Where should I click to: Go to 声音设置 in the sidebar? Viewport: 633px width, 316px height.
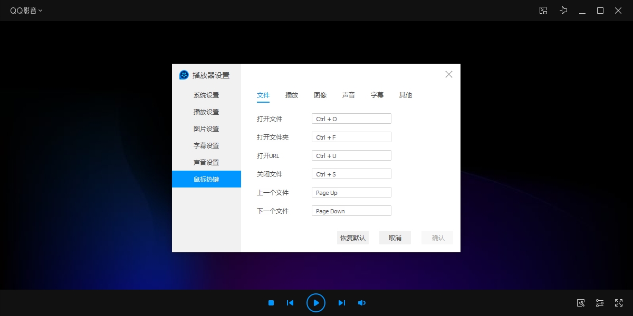point(206,162)
